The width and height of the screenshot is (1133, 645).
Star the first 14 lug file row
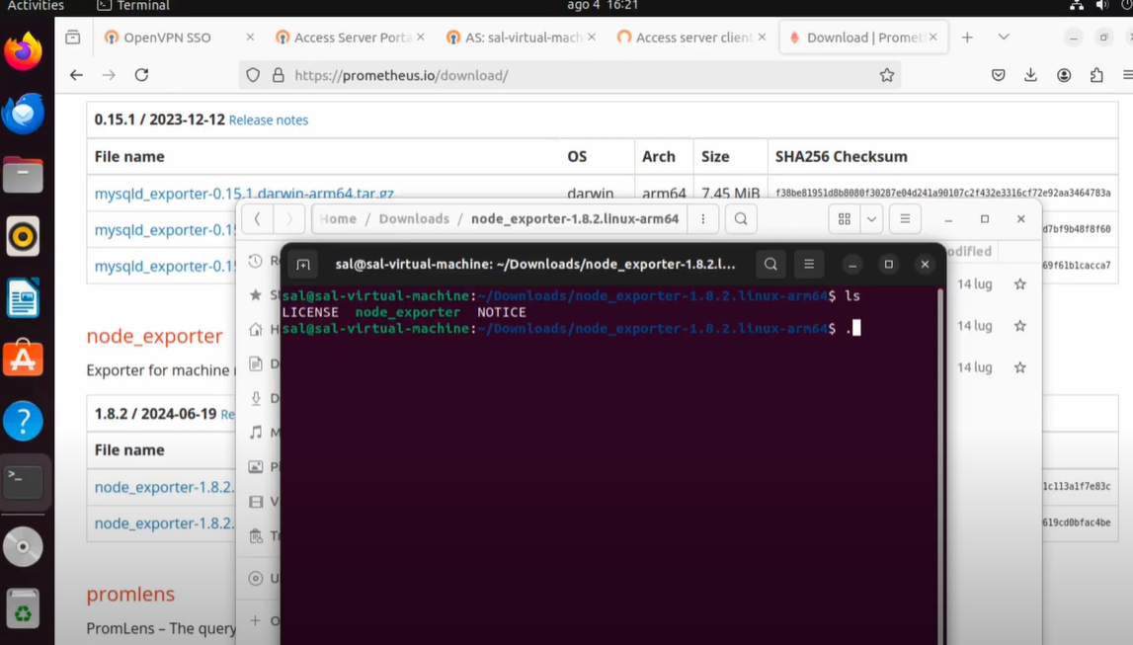(1019, 284)
